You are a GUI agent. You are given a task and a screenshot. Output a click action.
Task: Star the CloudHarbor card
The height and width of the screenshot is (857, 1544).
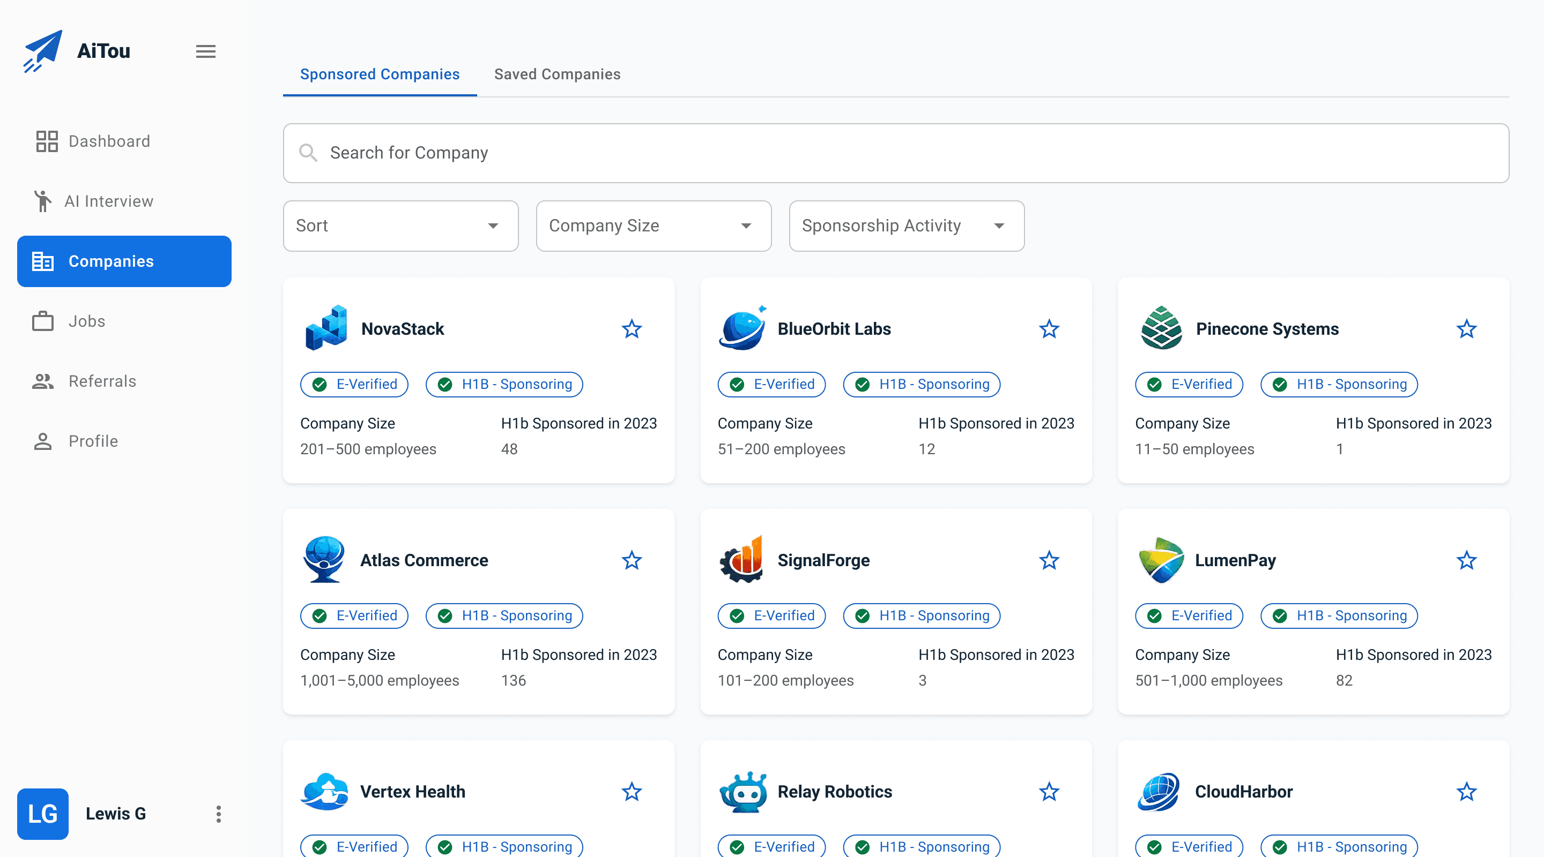pos(1466,792)
